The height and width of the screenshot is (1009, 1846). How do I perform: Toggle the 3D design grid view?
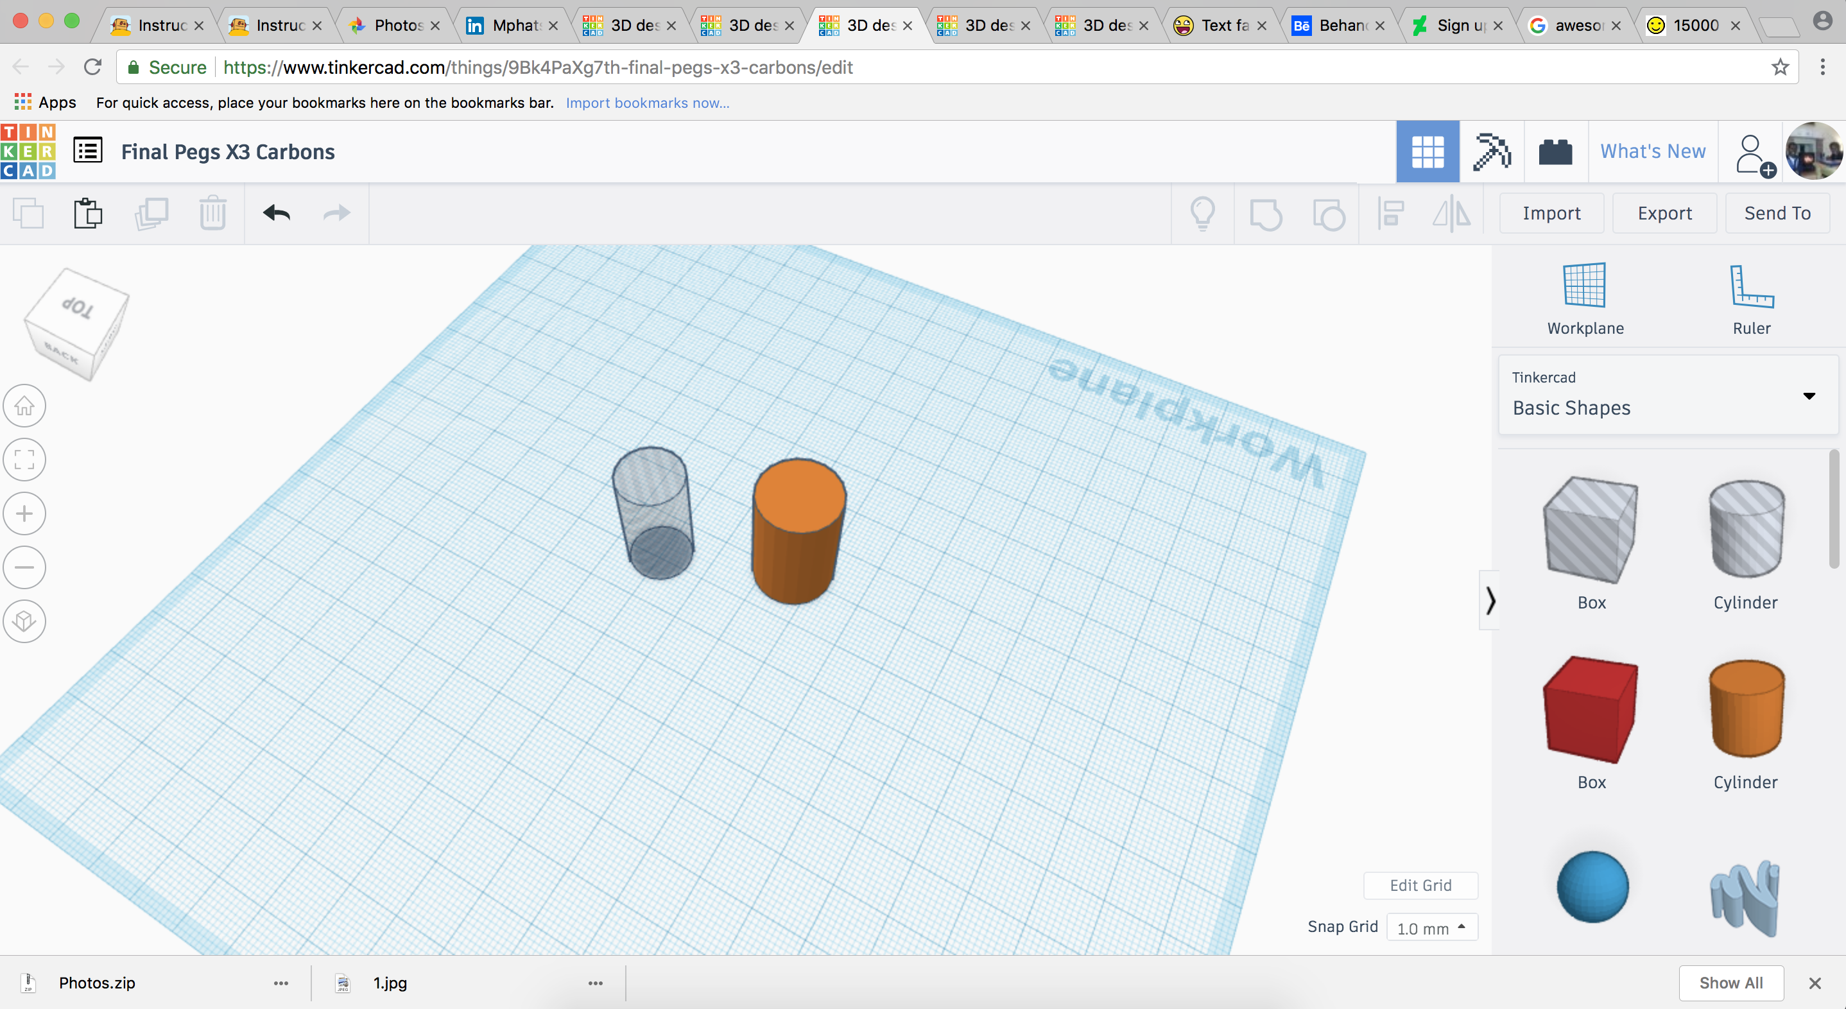pyautogui.click(x=1427, y=152)
